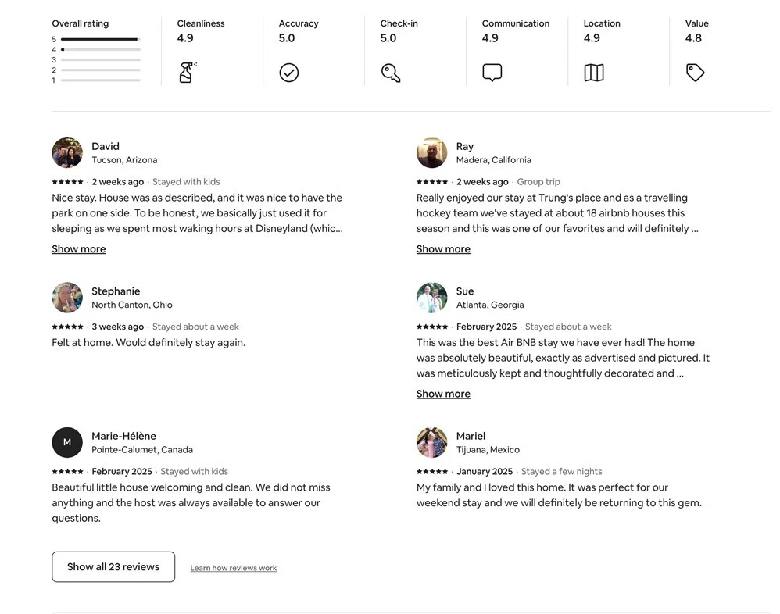The width and height of the screenshot is (780, 614).
Task: View Sue's profile picture
Action: 432,298
